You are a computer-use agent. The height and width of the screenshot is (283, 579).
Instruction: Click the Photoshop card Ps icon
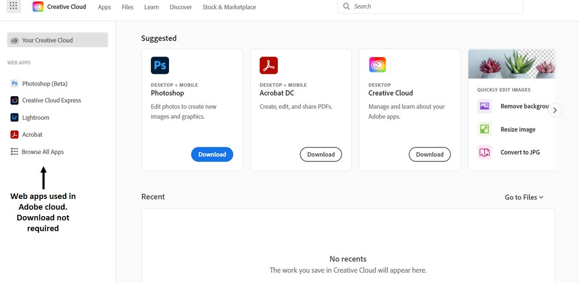pyautogui.click(x=160, y=65)
